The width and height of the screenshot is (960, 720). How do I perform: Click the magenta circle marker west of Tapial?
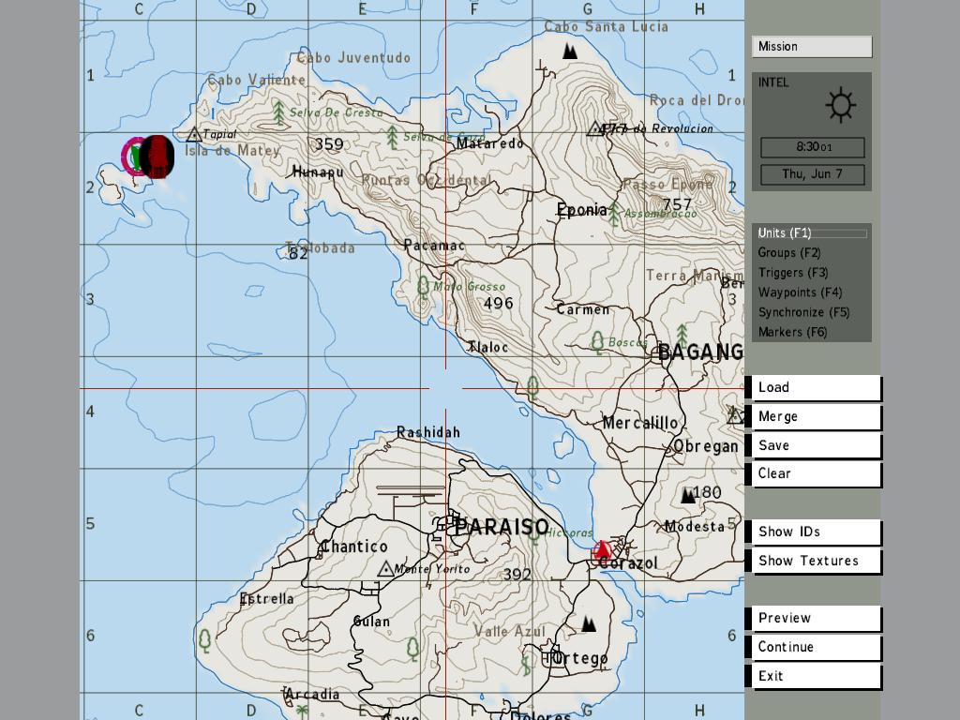click(132, 157)
